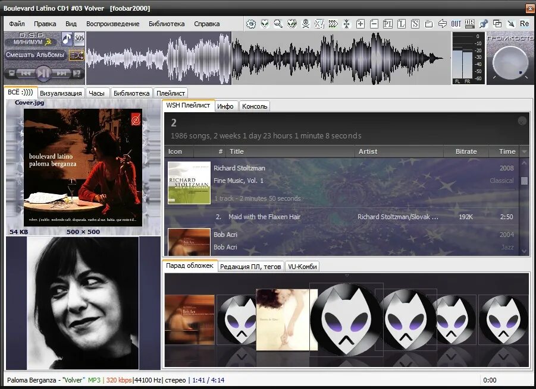Open the Вид menu
536x389 pixels.
click(71, 24)
